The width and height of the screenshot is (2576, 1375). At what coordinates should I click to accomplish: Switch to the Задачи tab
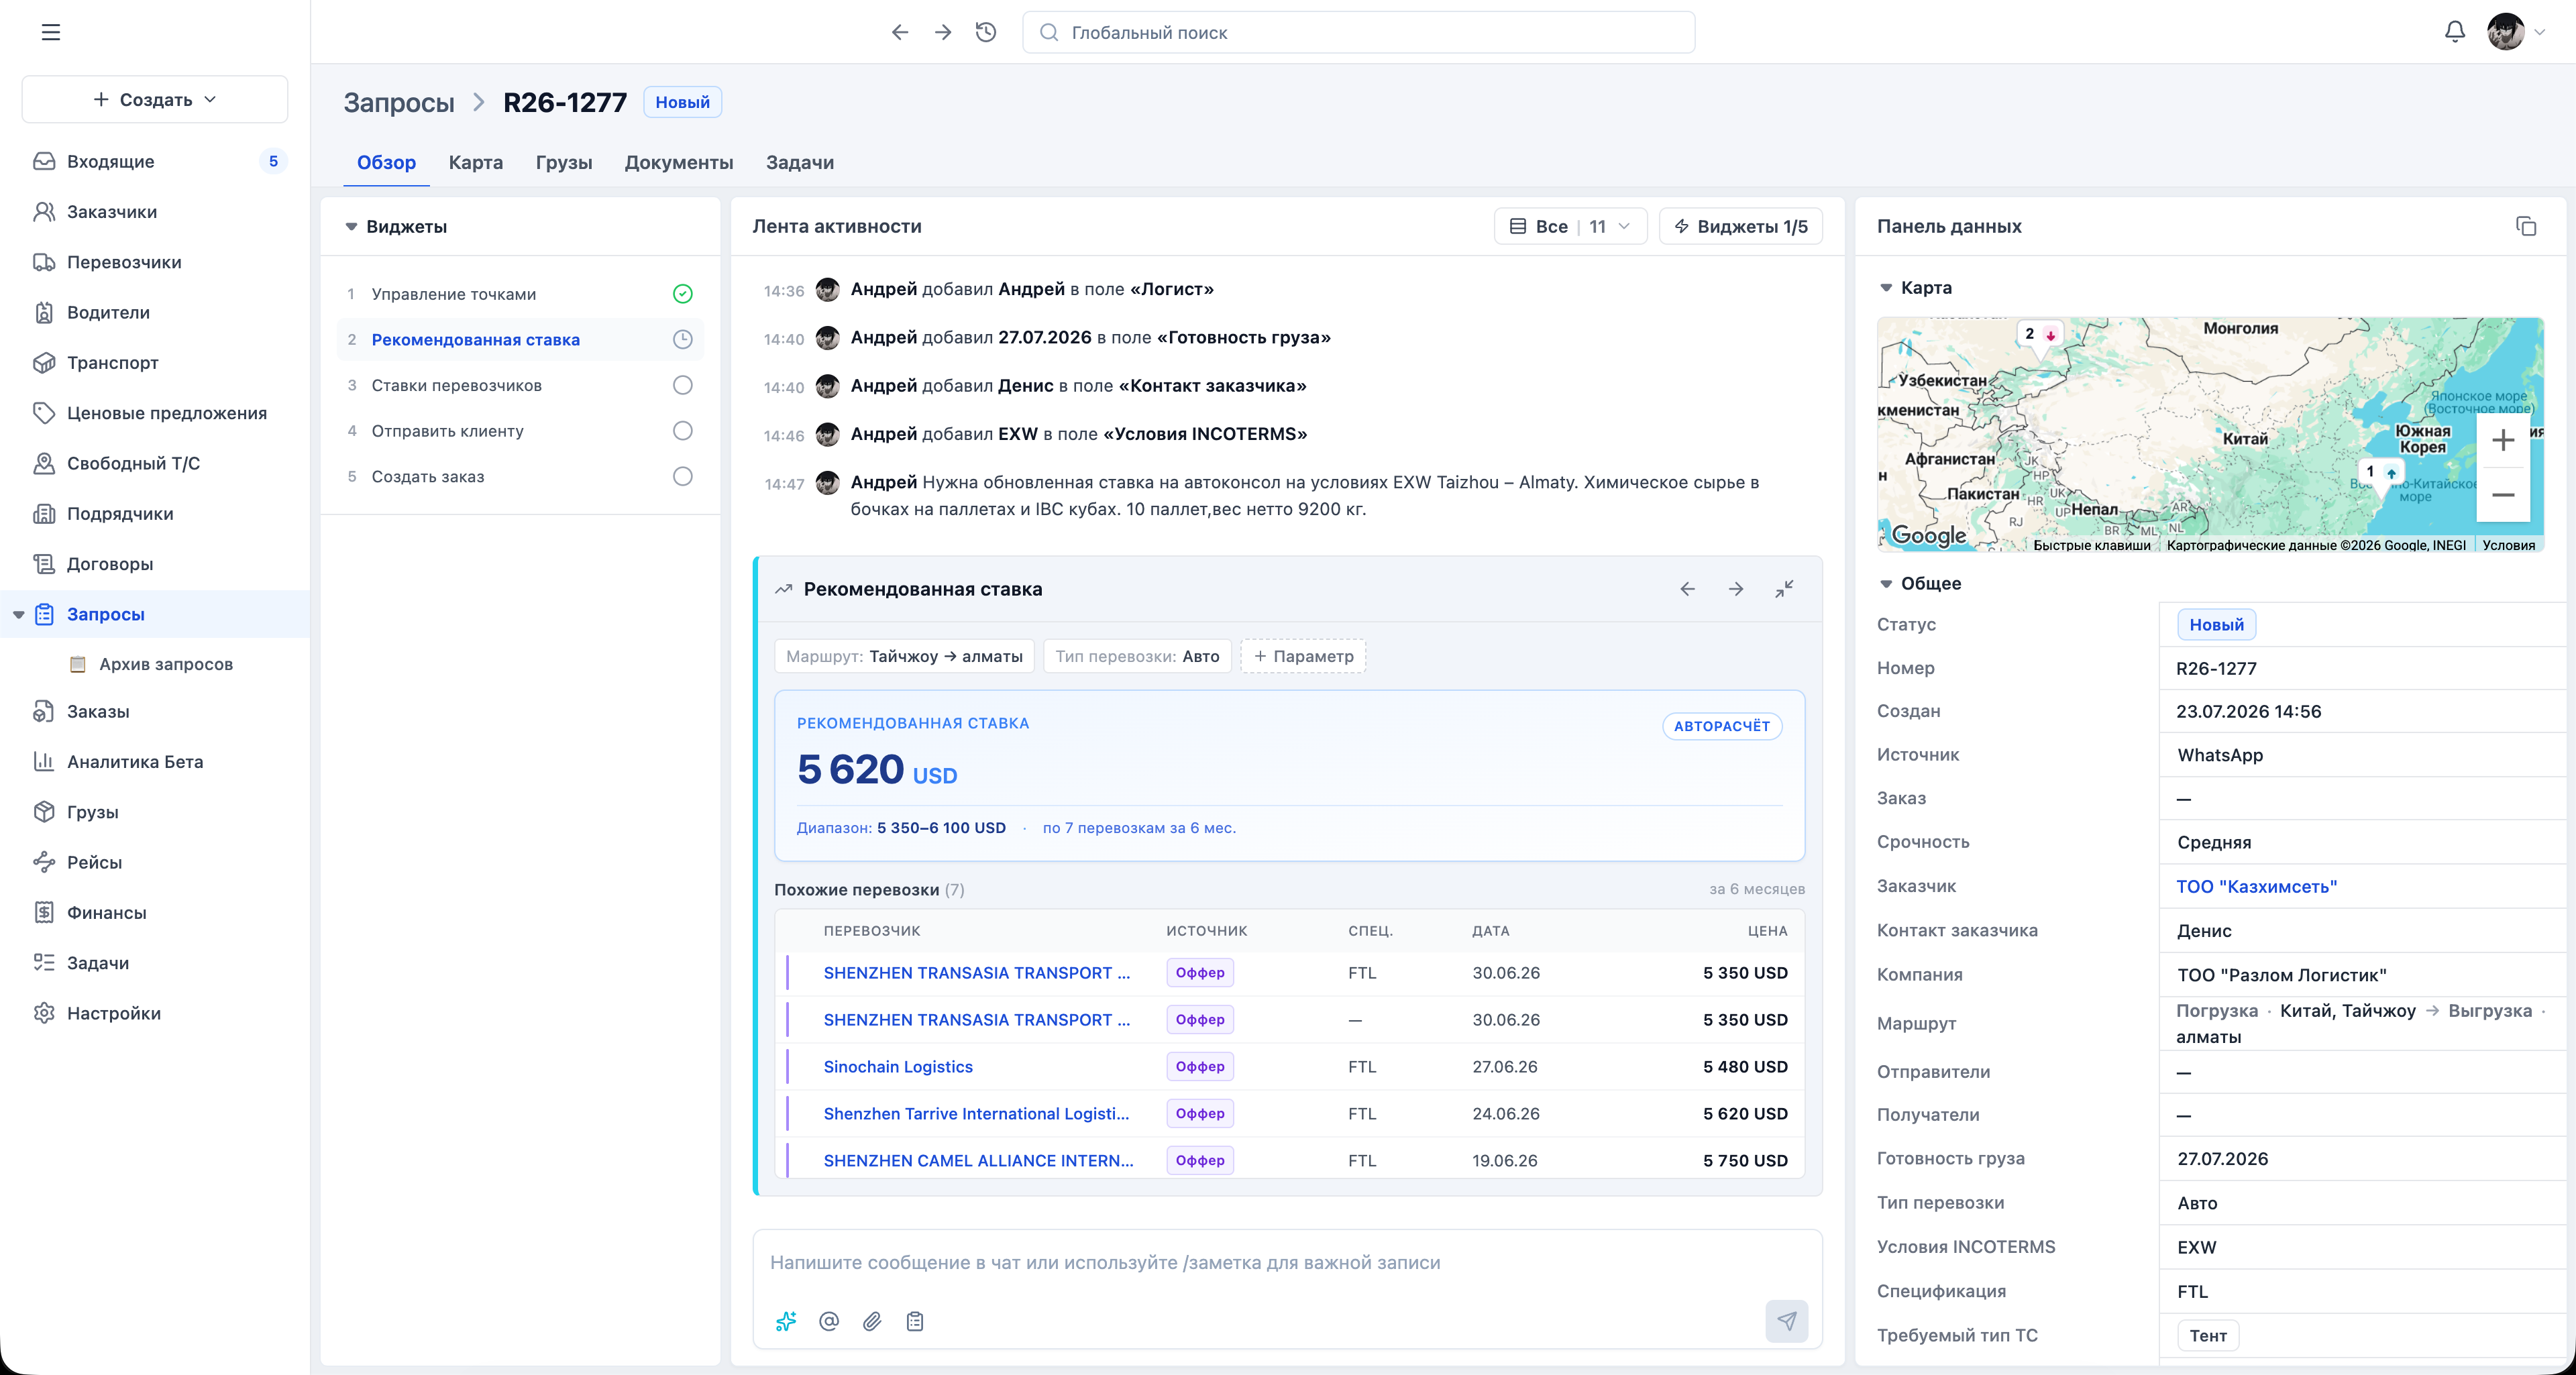tap(800, 162)
